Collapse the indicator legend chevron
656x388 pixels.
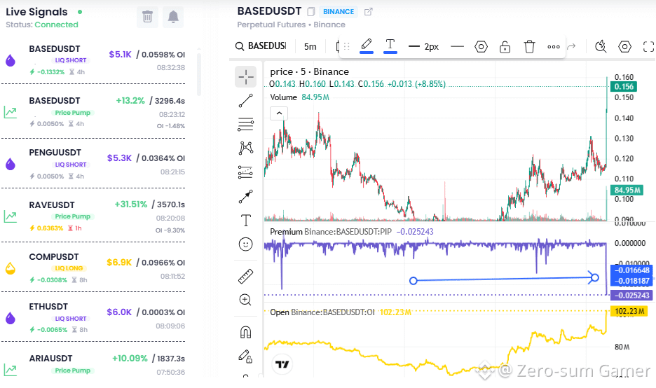click(279, 113)
